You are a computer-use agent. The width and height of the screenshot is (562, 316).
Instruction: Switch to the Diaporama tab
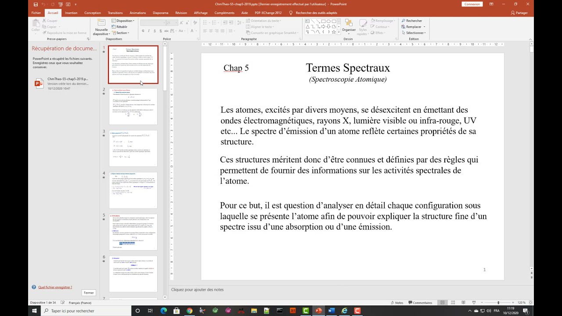point(161,13)
